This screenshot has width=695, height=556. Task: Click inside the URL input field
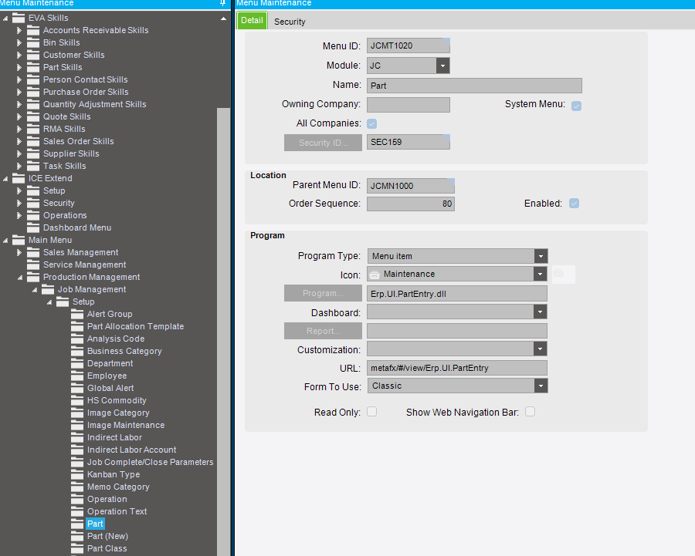click(x=456, y=368)
